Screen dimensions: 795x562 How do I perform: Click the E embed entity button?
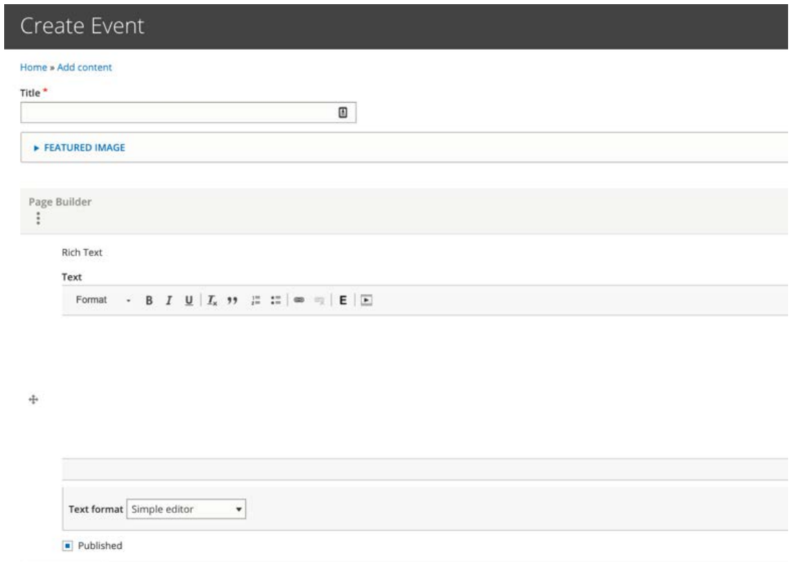pos(343,300)
